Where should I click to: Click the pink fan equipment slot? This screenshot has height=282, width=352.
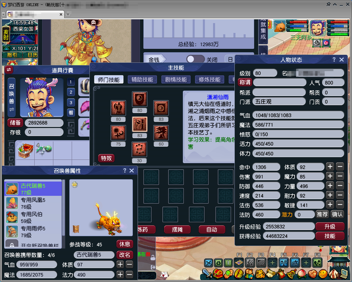pyautogui.click(x=84, y=107)
